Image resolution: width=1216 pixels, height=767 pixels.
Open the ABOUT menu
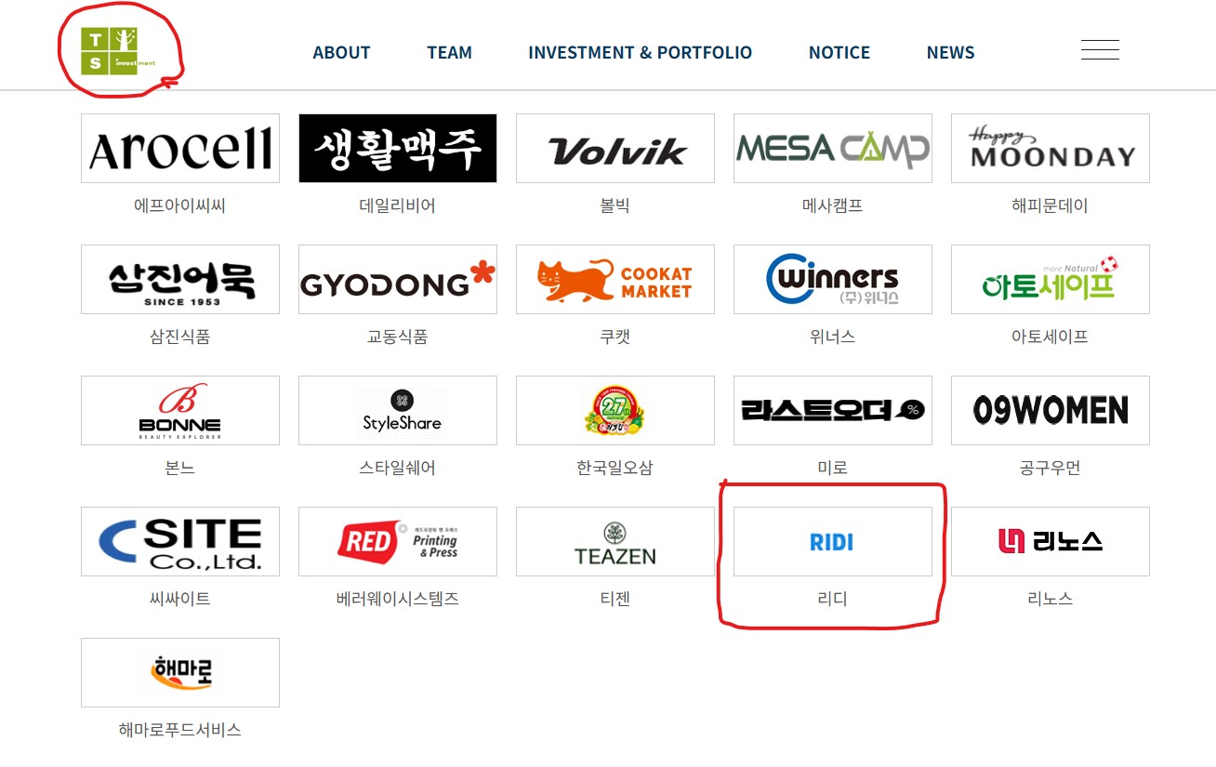click(x=341, y=53)
